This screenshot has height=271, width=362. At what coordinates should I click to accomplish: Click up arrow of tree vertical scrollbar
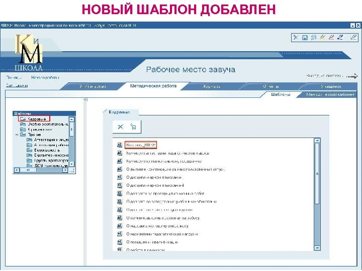[71, 119]
